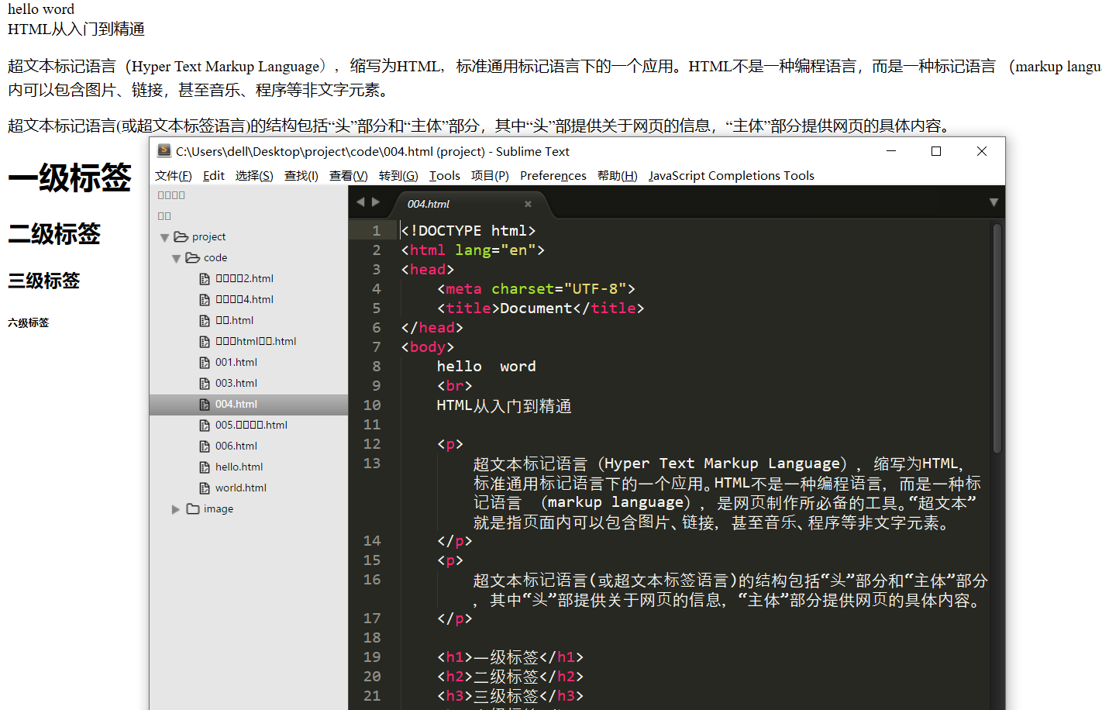Open the tab list dropdown arrow
The height and width of the screenshot is (710, 1102).
pos(994,202)
